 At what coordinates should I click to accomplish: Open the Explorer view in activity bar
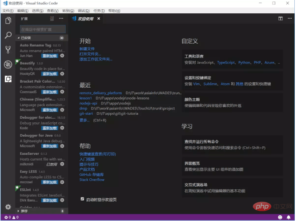pos(8,20)
